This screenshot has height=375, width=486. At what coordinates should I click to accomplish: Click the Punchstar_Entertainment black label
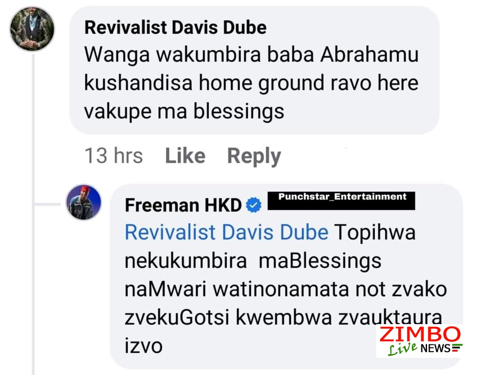click(x=341, y=201)
